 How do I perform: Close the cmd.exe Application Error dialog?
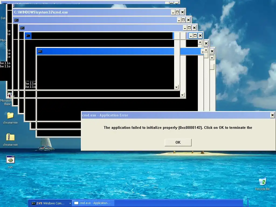[x=272, y=115]
